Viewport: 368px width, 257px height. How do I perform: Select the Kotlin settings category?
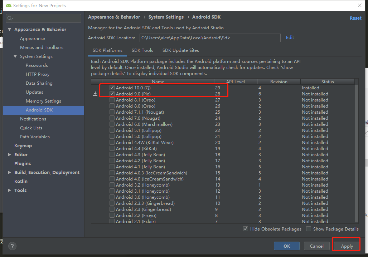point(21,181)
